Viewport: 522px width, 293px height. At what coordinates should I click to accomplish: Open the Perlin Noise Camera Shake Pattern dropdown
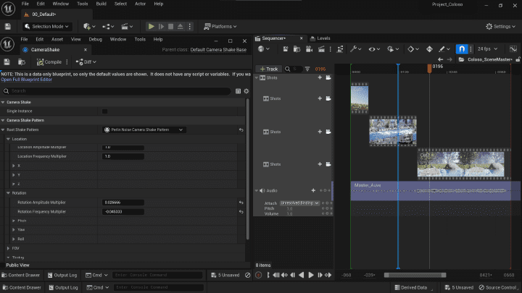pos(144,130)
